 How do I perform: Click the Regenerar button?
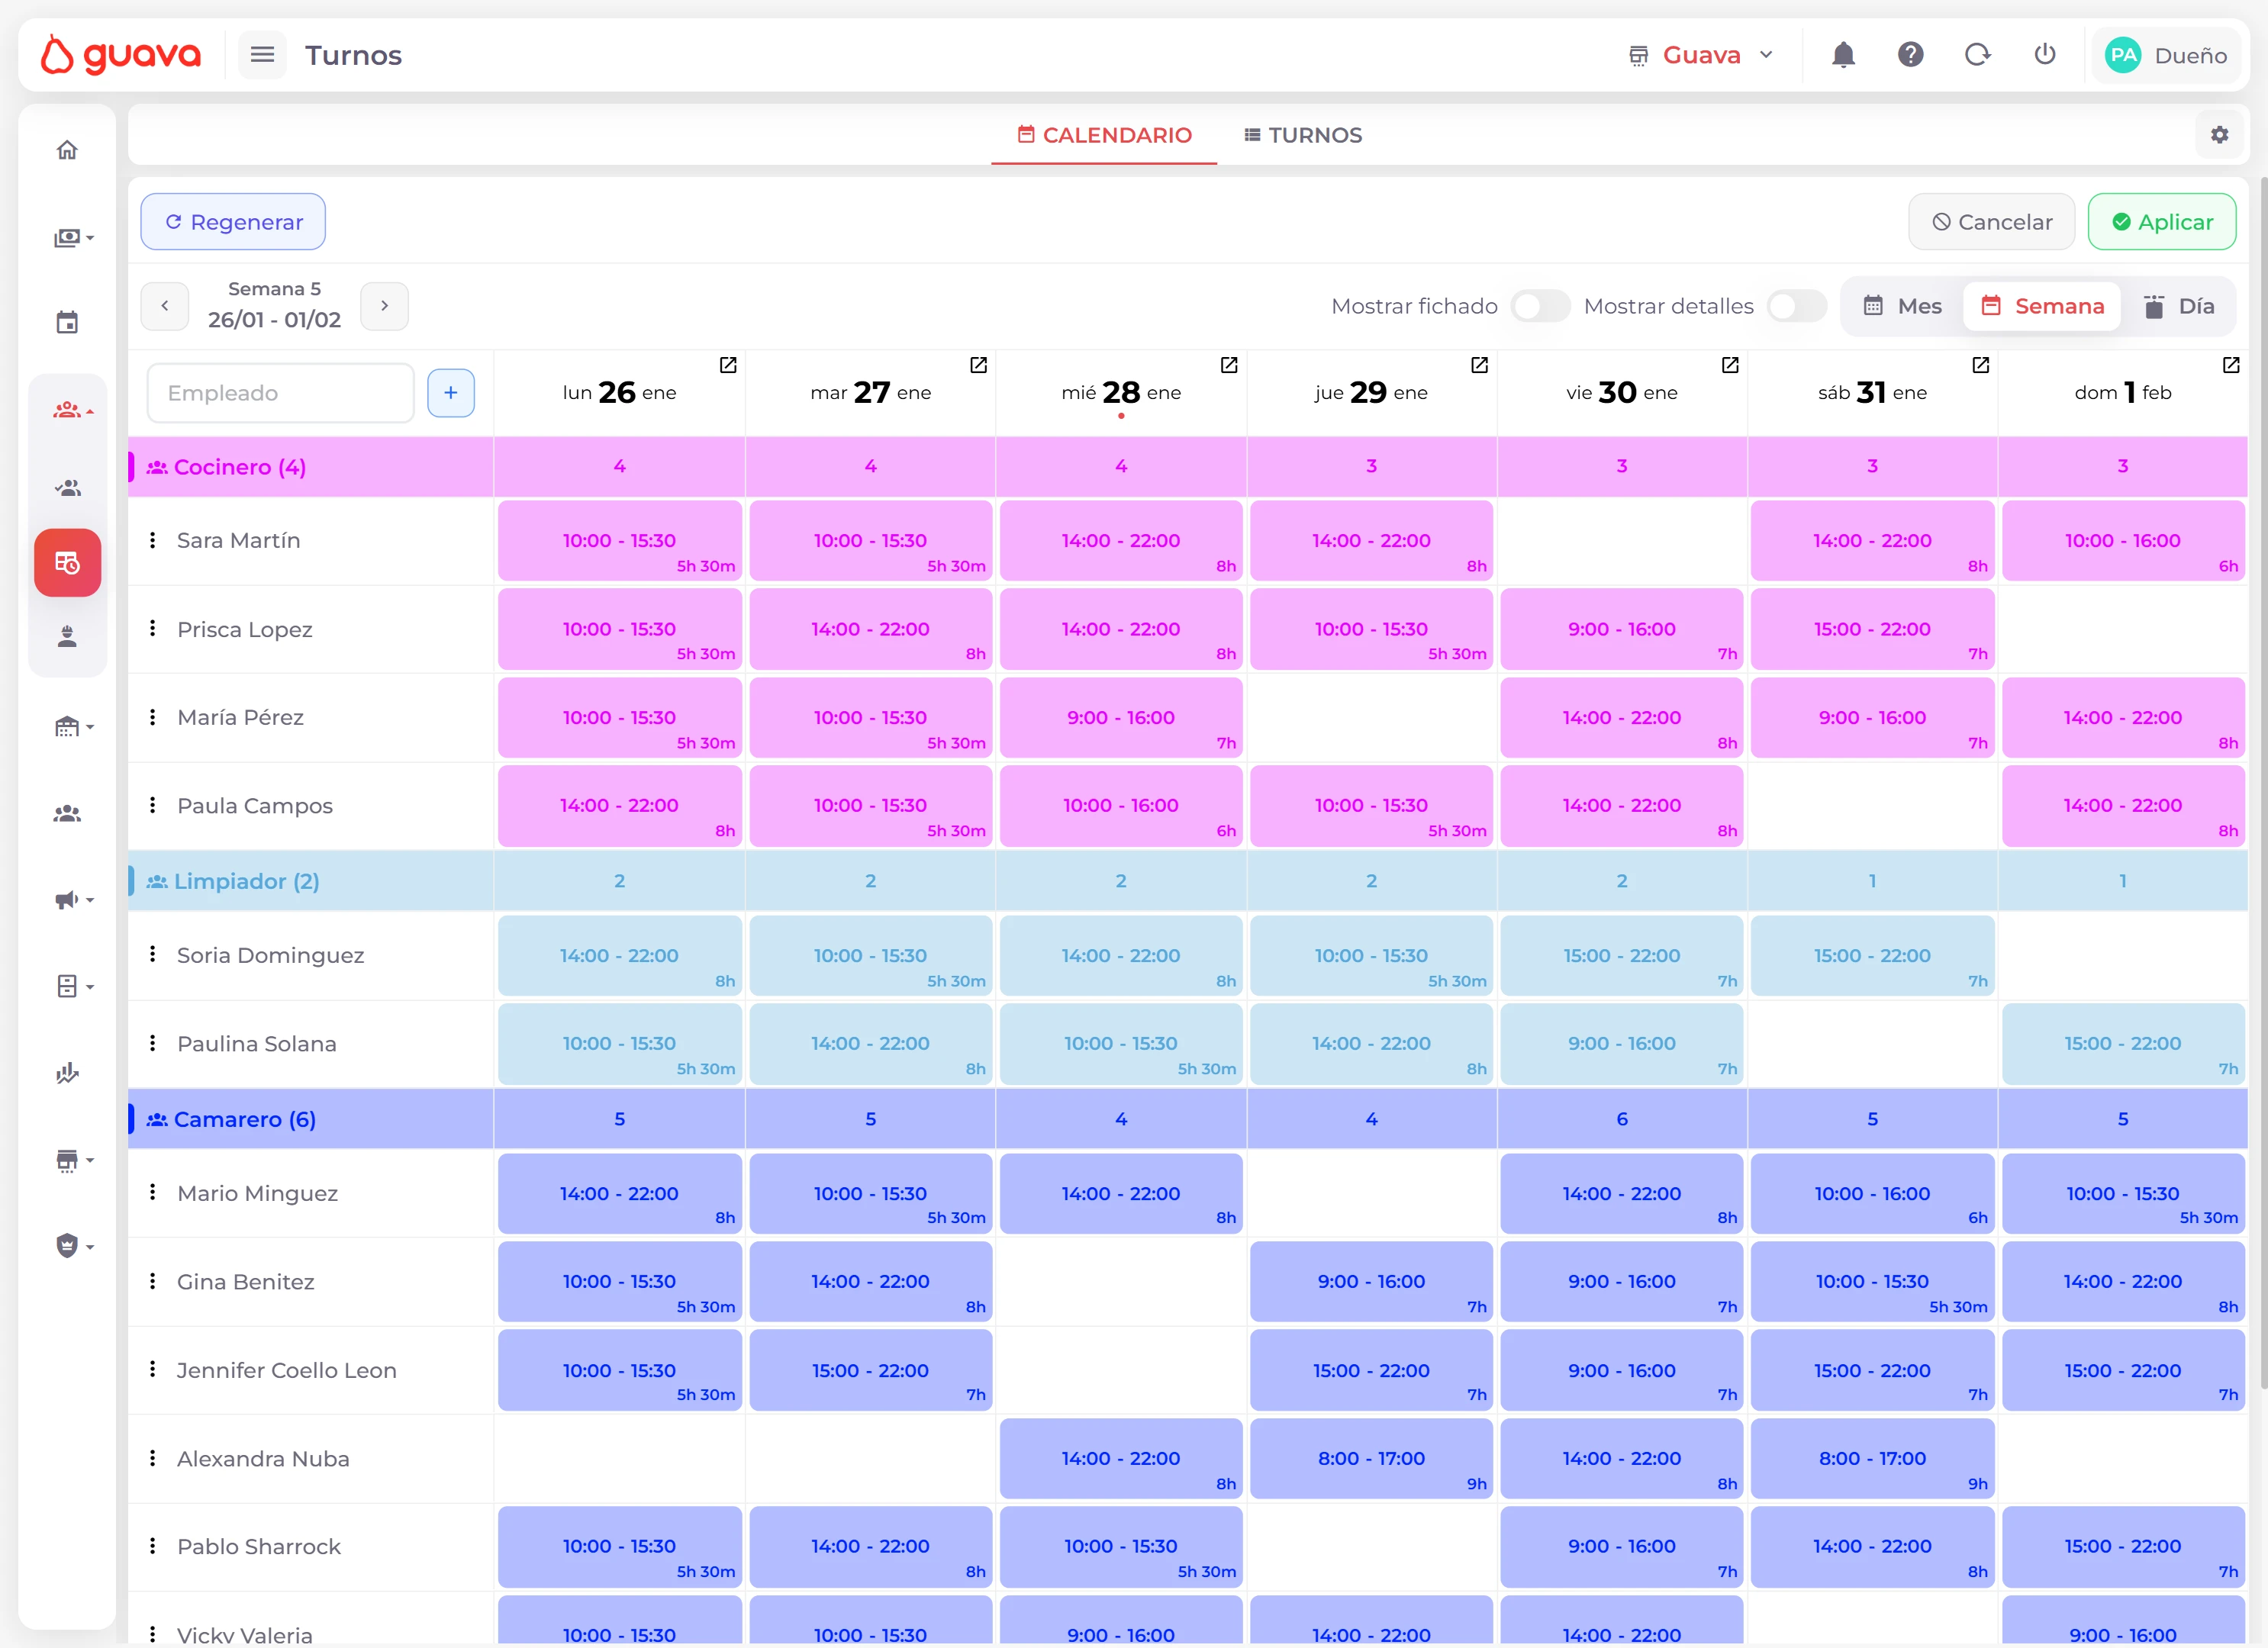[x=233, y=221]
